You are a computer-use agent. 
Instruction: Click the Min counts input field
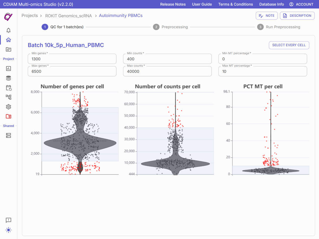(x=167, y=59)
